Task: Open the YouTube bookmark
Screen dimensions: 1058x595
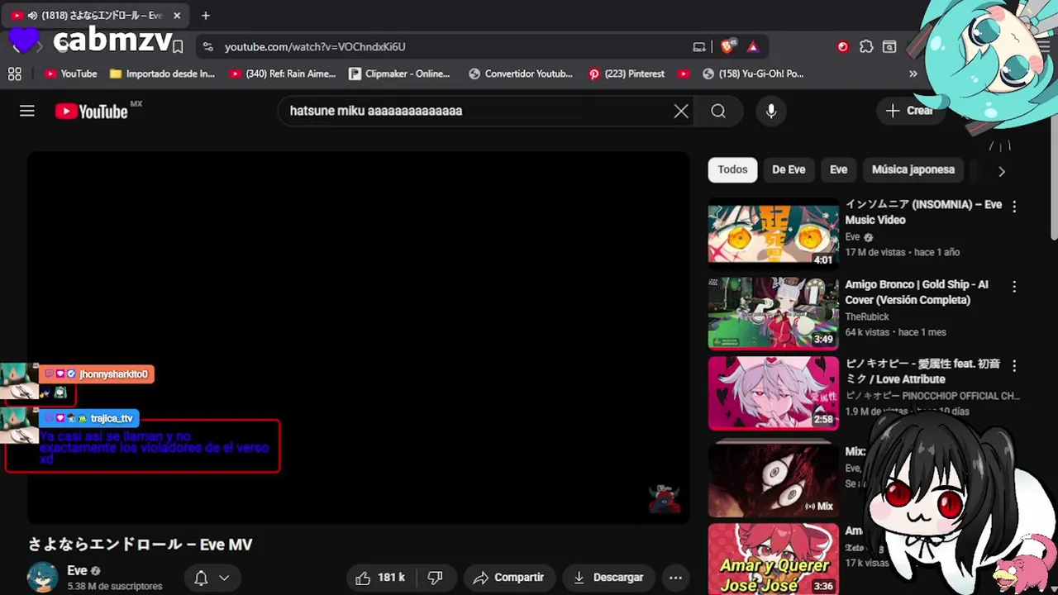Action: click(71, 74)
